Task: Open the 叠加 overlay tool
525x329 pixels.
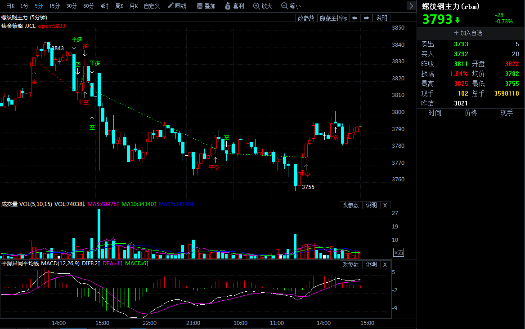Action: [x=206, y=6]
